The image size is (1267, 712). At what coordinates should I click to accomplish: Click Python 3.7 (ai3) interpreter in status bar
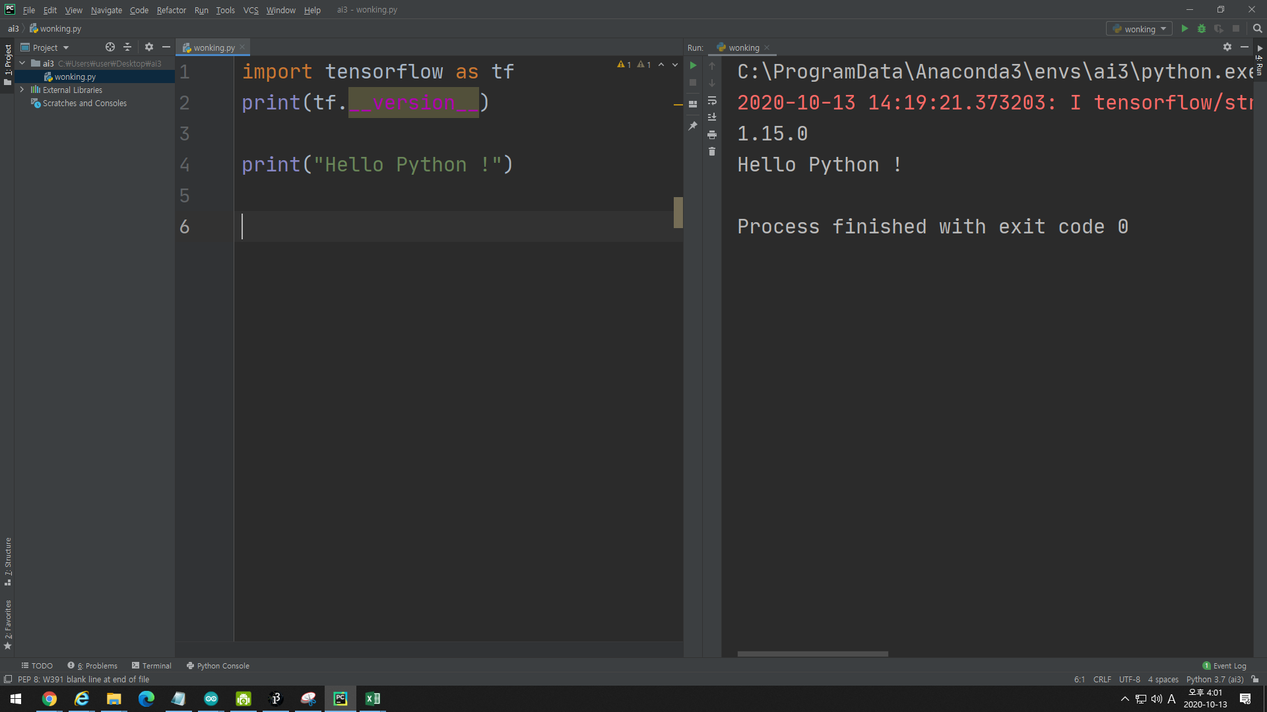click(x=1214, y=679)
